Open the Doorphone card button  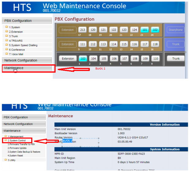coord(176,30)
